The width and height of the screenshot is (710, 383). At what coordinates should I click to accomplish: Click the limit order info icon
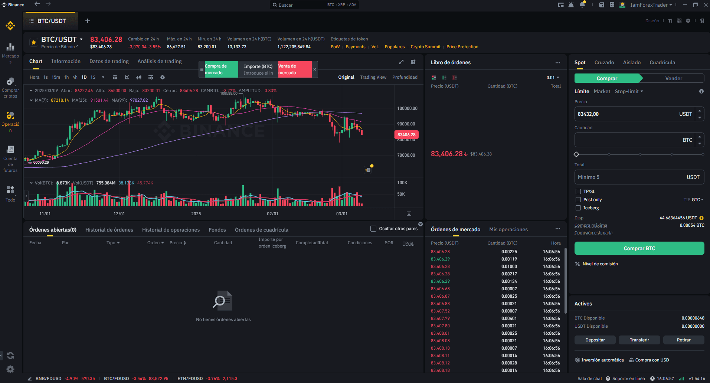pyautogui.click(x=701, y=91)
